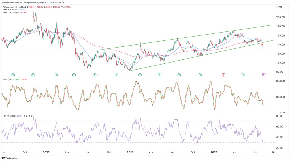Click the 2022 label on the time axis
This screenshot has width=290, height=161.
46,152
